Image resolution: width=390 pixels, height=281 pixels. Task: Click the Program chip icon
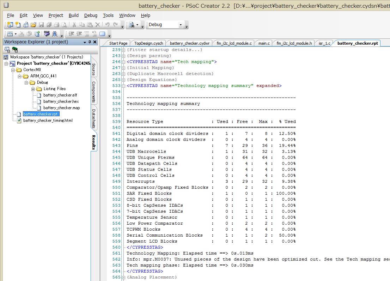47,34
